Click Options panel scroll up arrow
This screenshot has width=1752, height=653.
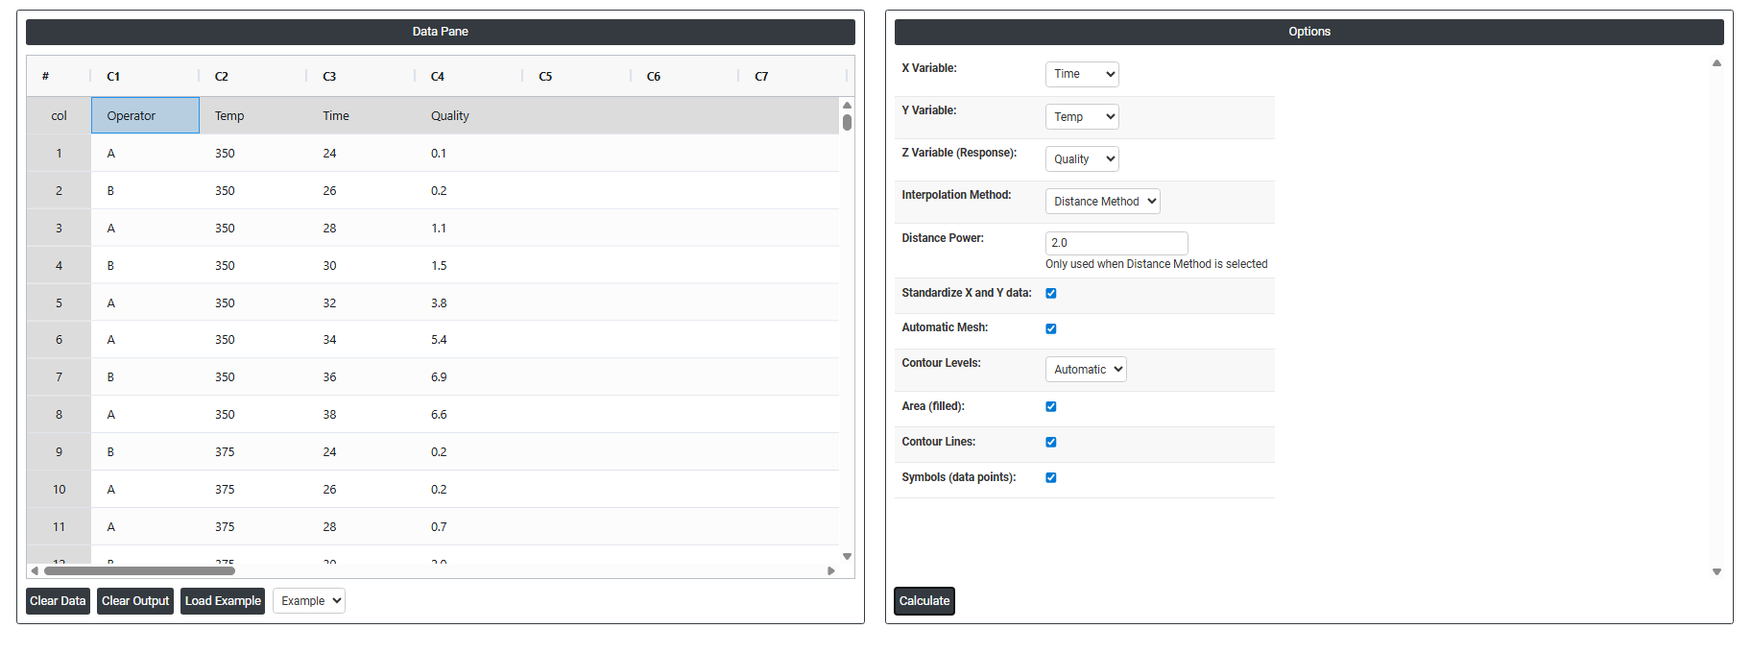point(1716,63)
